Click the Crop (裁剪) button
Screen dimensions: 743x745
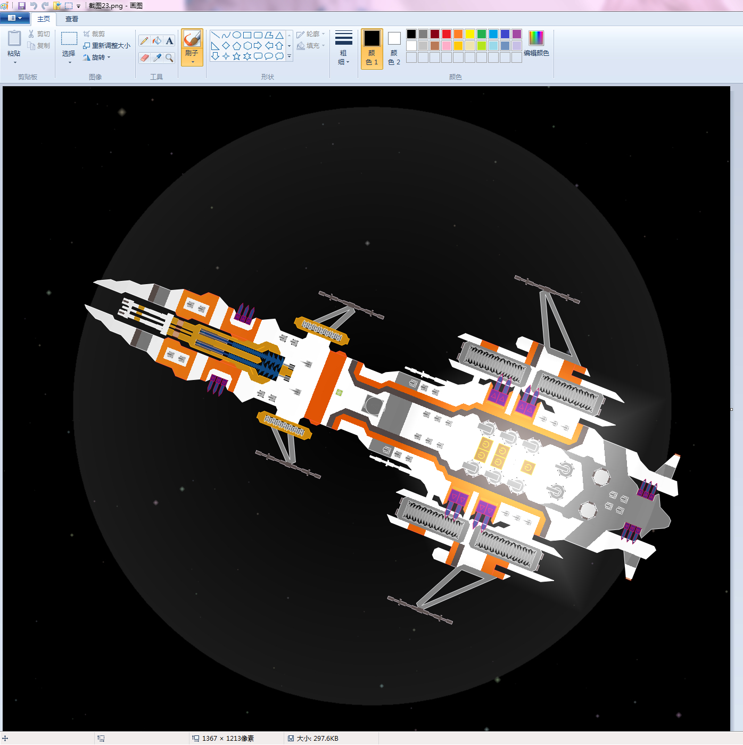point(94,34)
